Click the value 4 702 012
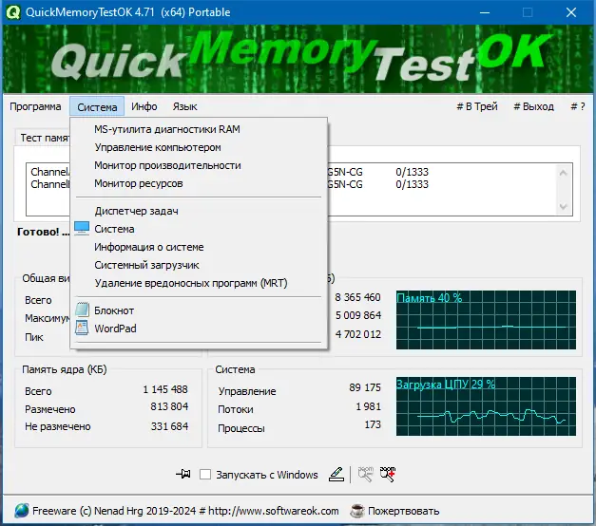Viewport: 596px width, 526px height. [358, 334]
